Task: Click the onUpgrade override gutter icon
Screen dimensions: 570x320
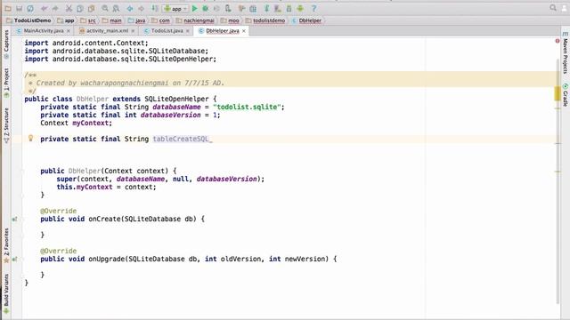Action: (15, 259)
